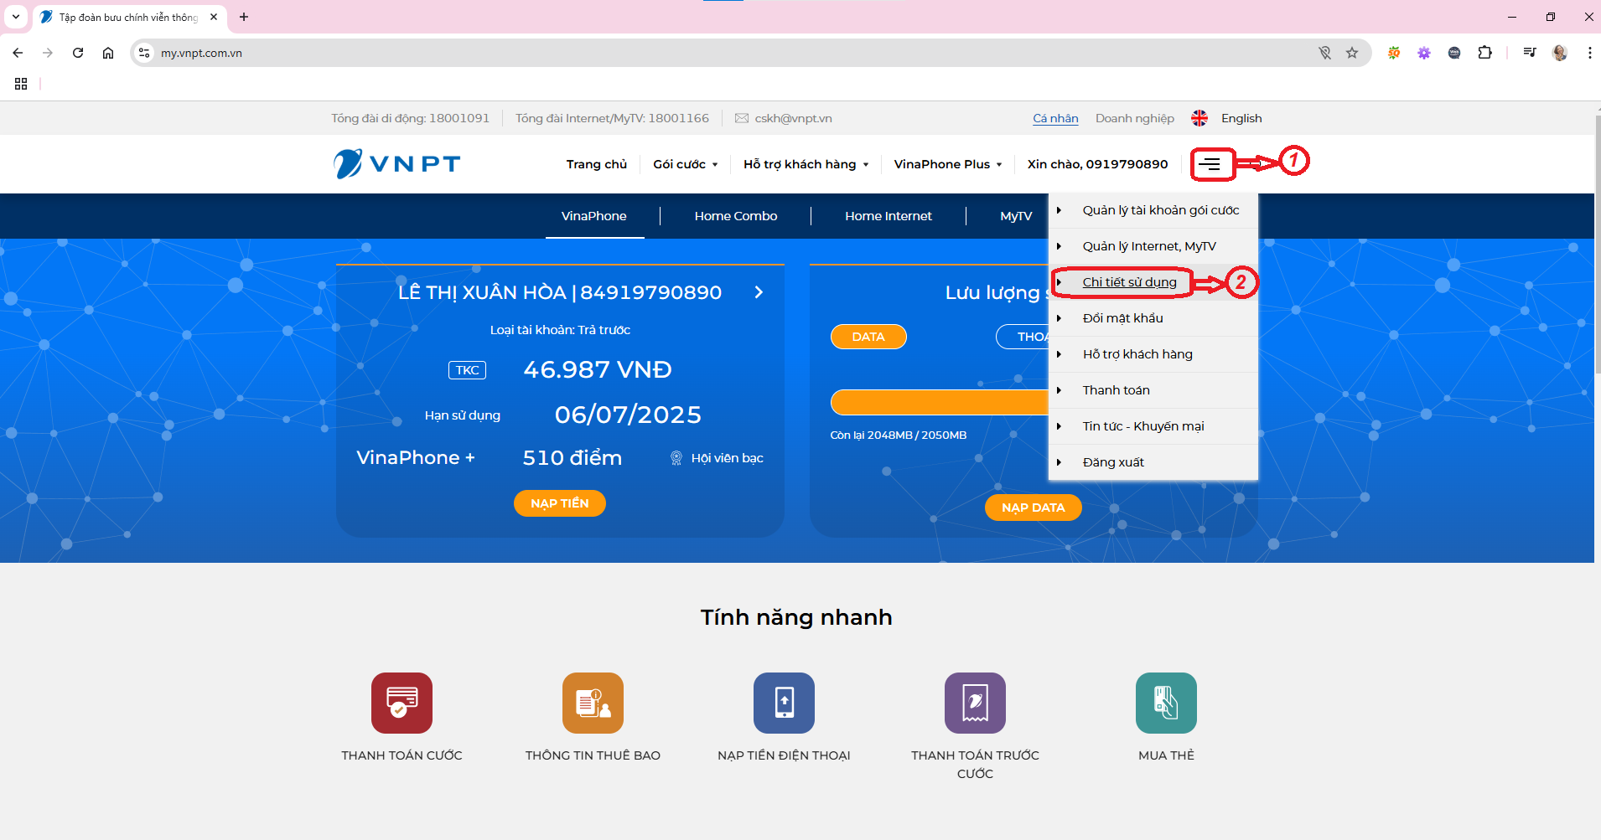The height and width of the screenshot is (840, 1601).
Task: Click balance text 46.987 VNĐ
Action: pos(598,369)
